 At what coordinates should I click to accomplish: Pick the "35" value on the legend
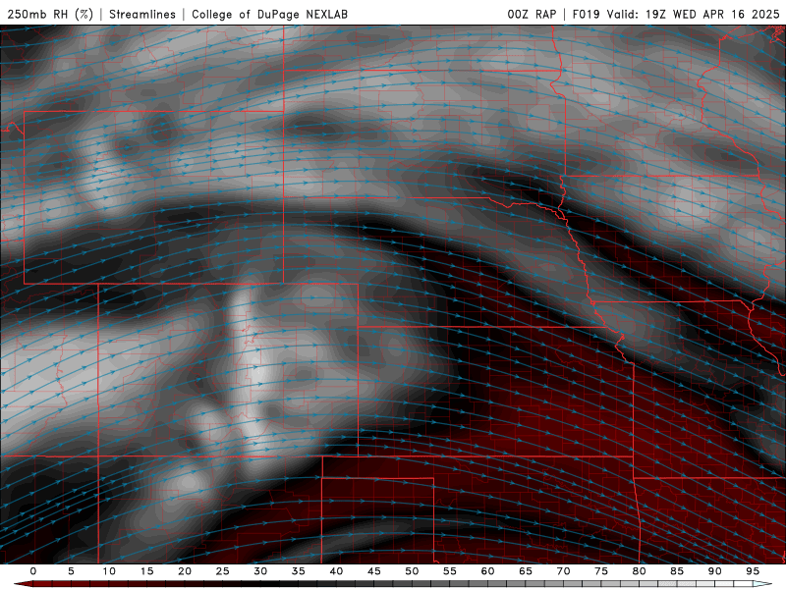pos(298,571)
